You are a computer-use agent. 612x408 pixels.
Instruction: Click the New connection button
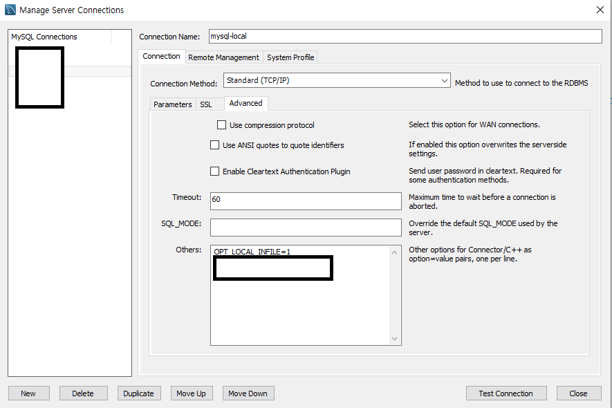click(x=28, y=393)
